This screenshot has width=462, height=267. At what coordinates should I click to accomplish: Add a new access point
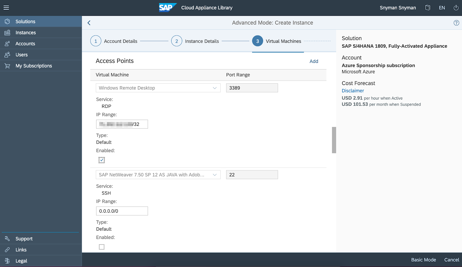(x=314, y=61)
